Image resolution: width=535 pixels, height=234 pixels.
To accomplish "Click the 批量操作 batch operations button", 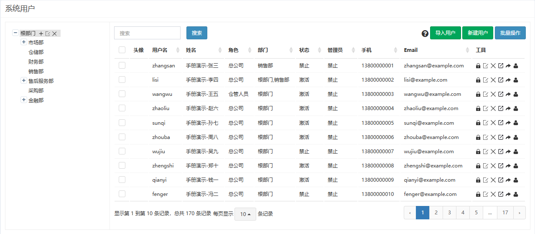I will [510, 33].
